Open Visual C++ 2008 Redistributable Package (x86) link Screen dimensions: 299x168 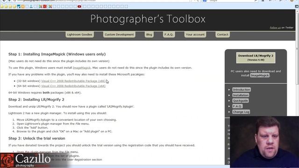(73, 81)
